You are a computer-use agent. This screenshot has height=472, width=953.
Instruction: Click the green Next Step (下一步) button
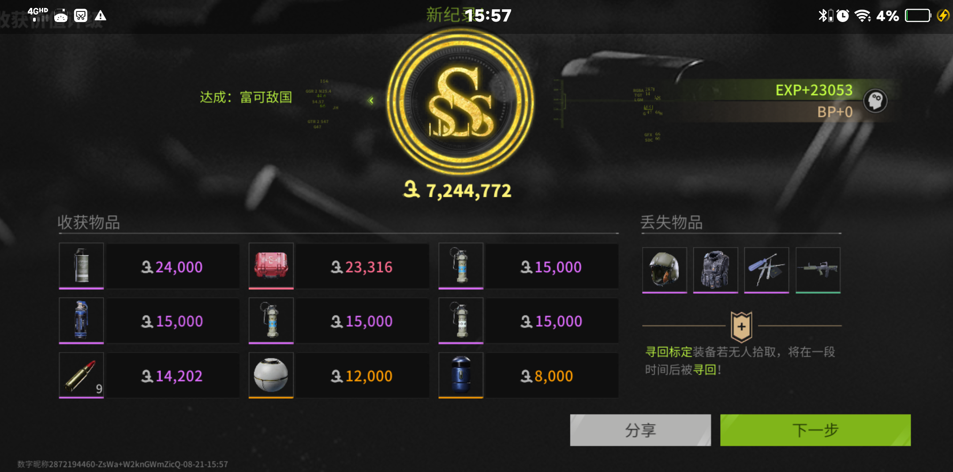(x=815, y=430)
